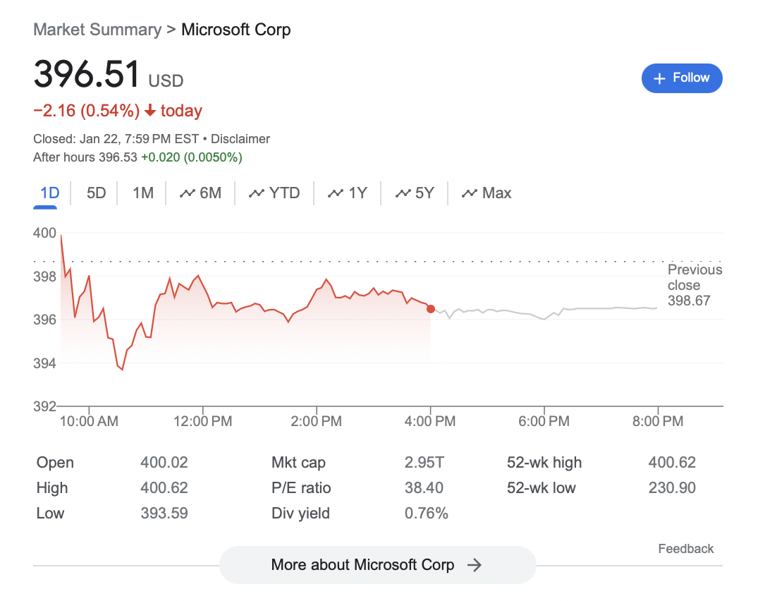Open More about Microsoft Corp
Viewport: 777px width, 601px height.
[x=377, y=565]
